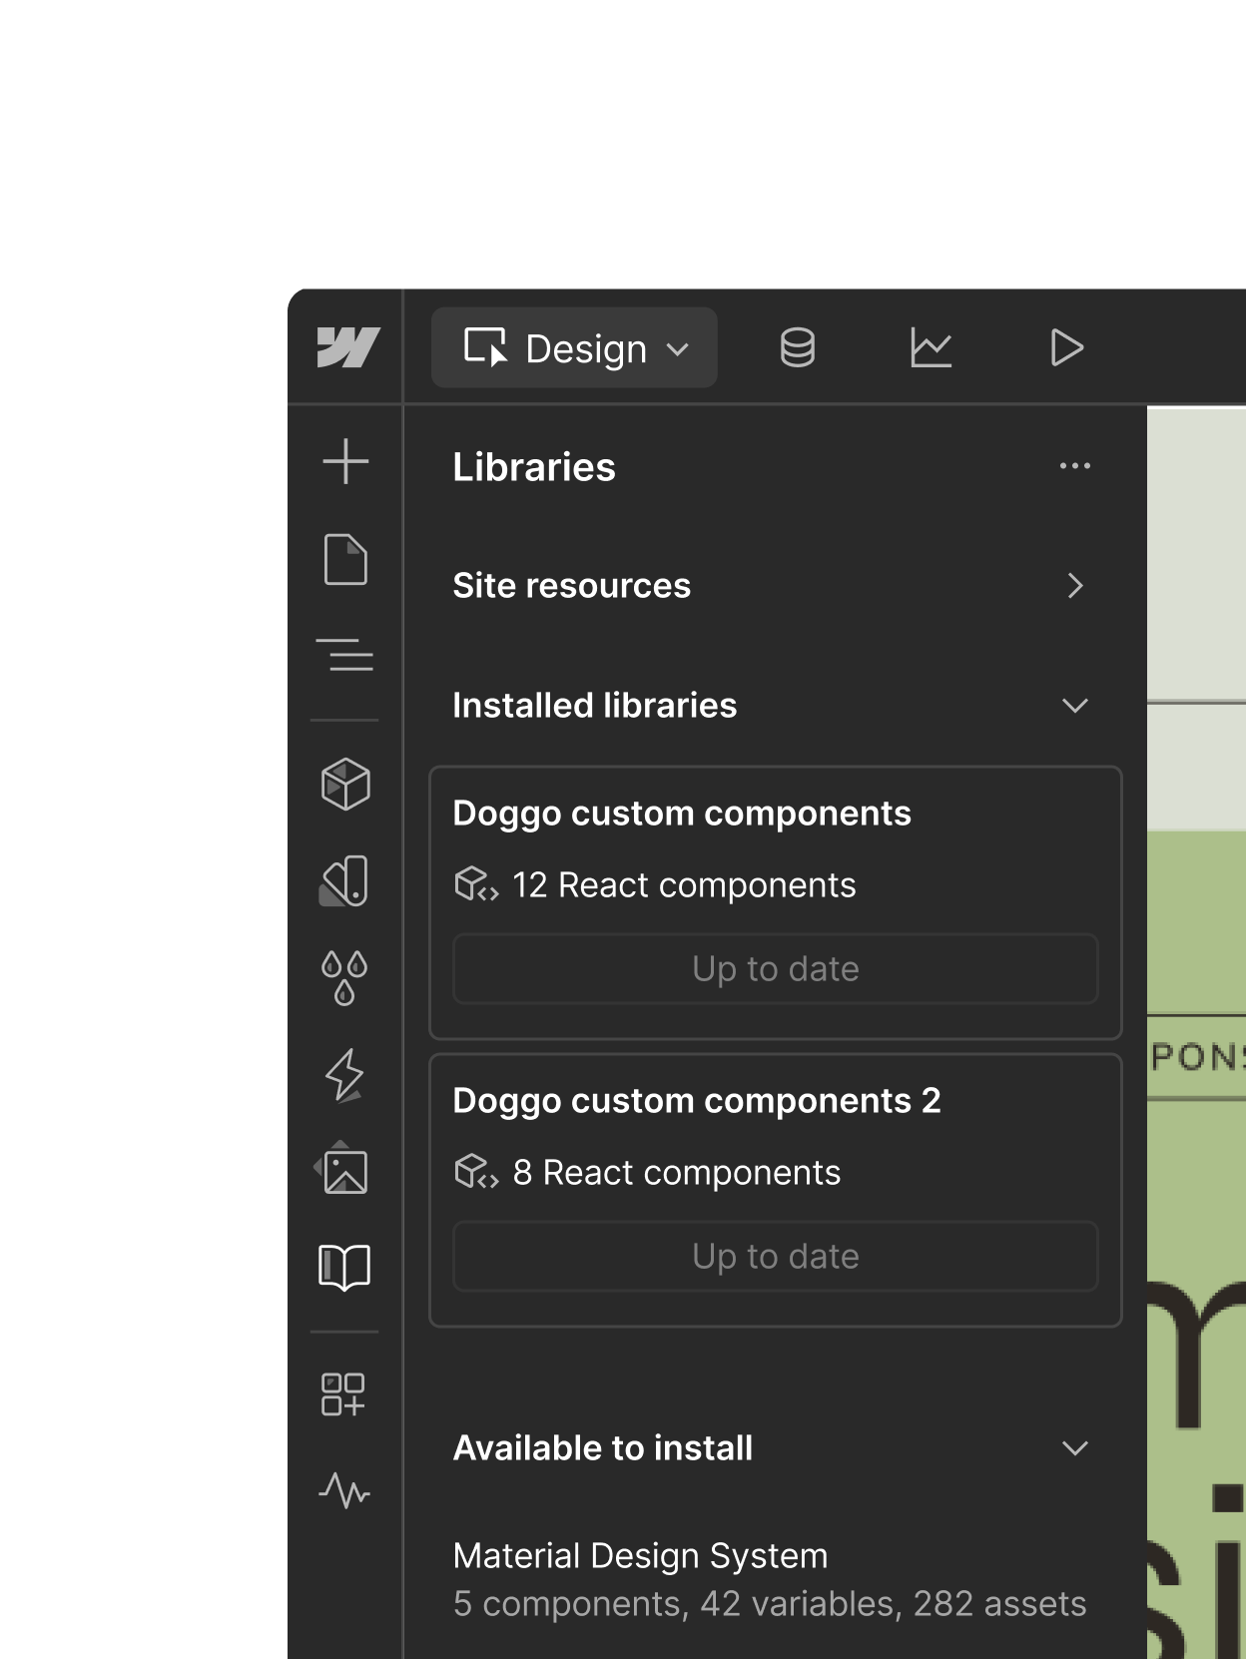
Task: Click the Webflow logo icon
Action: (346, 347)
